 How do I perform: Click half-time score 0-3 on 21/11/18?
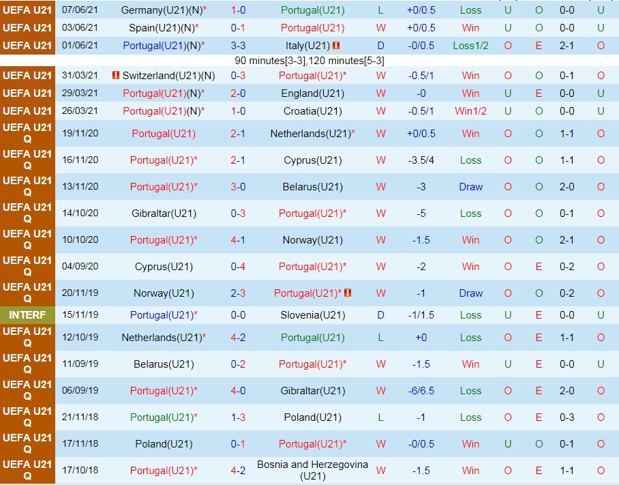[567, 417]
